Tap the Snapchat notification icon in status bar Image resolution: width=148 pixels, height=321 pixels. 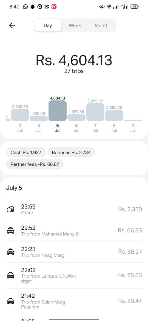pos(32,7)
